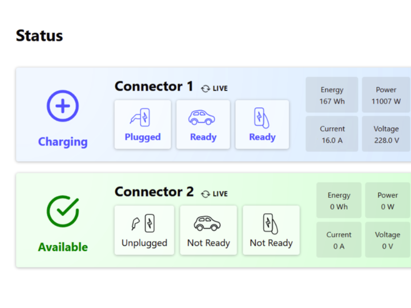Select the Connector 1 Energy 167 Wh tile
Screen dimensions: 411x308
(x=332, y=95)
